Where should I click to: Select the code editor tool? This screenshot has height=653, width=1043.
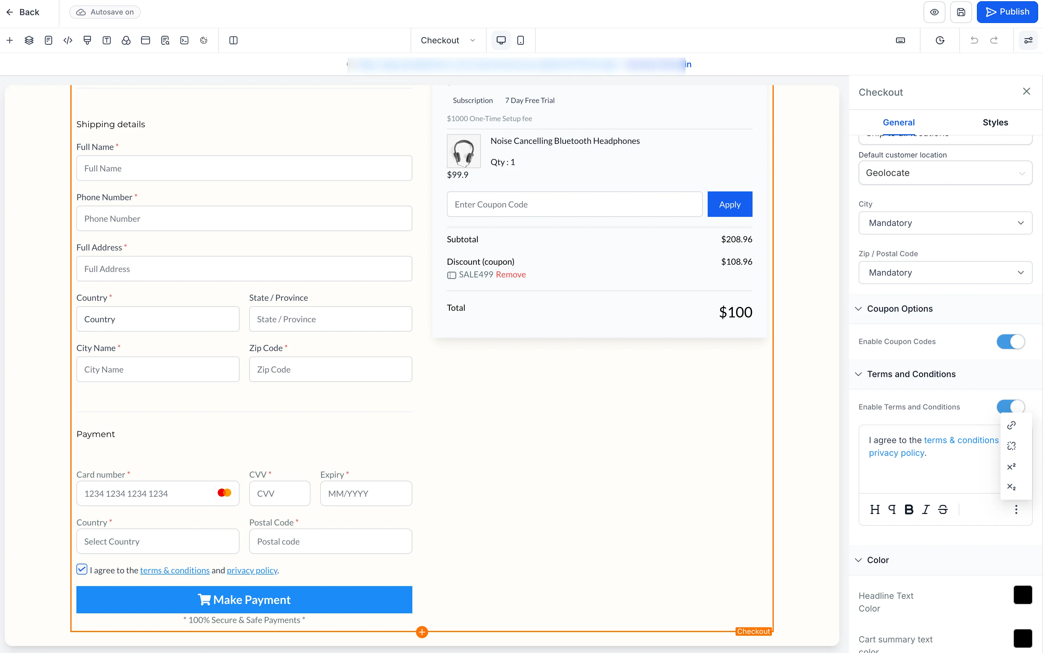tap(67, 40)
